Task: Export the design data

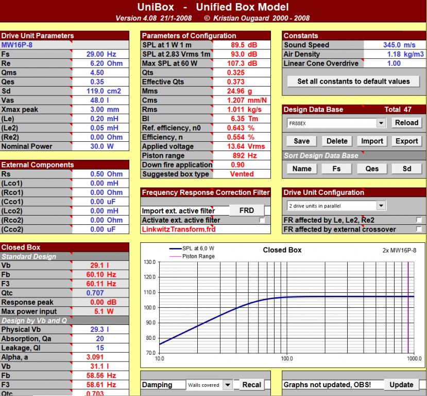Action: (x=406, y=141)
